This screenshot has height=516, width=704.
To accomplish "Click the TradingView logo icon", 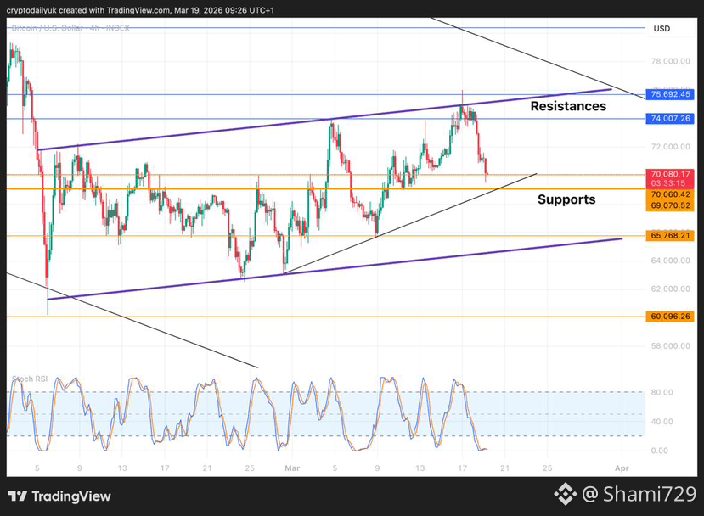I will [x=18, y=496].
